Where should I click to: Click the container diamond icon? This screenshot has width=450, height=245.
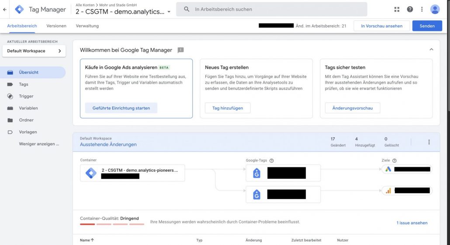pos(91,173)
